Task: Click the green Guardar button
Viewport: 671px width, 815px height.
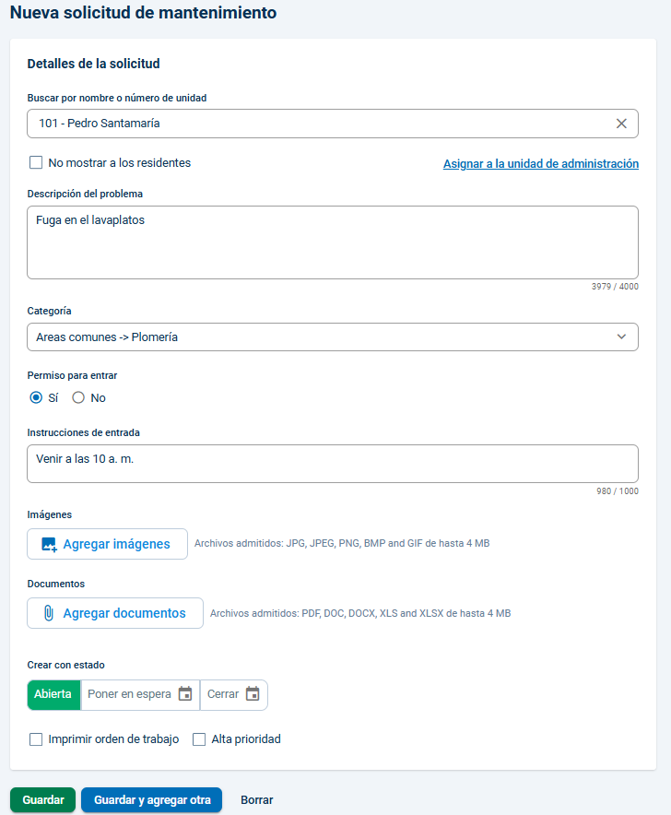Action: tap(42, 800)
